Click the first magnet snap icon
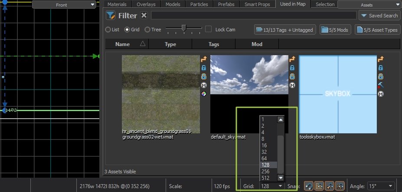The image size is (402, 192). pyautogui.click(x=307, y=185)
